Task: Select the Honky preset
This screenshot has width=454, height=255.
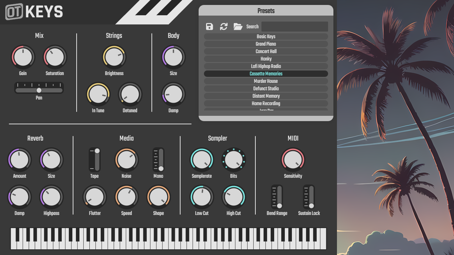Action: (x=266, y=59)
